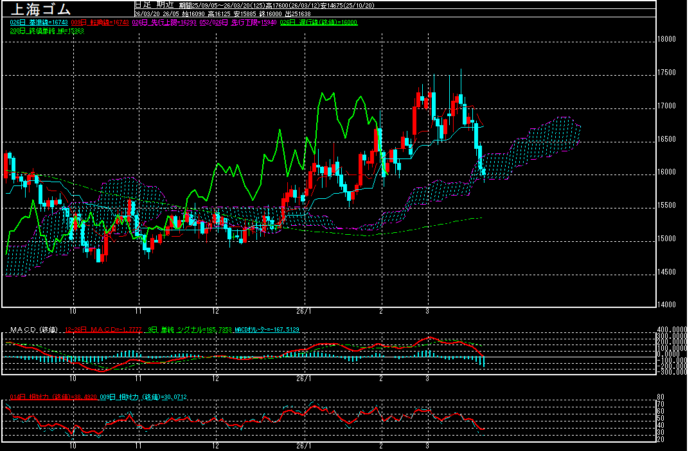Click the 12 month marker on main chart
The width and height of the screenshot is (694, 451).
(x=216, y=310)
